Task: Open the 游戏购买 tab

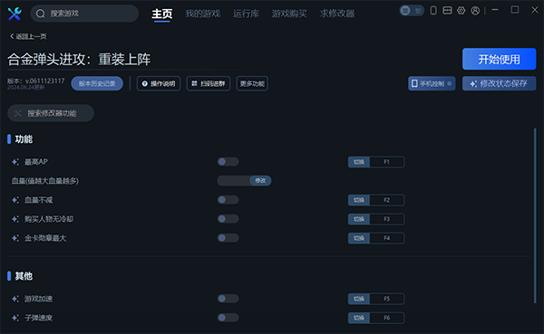Action: (289, 14)
